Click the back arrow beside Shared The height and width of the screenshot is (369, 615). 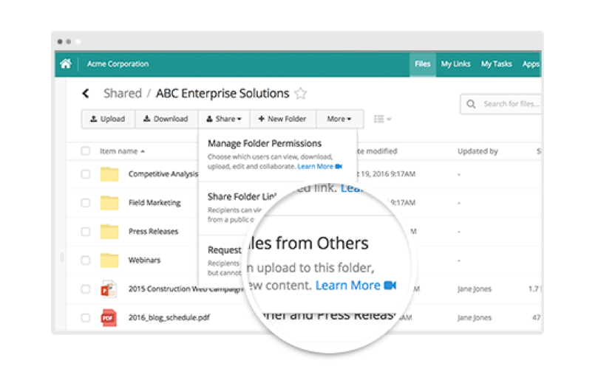[x=86, y=93]
